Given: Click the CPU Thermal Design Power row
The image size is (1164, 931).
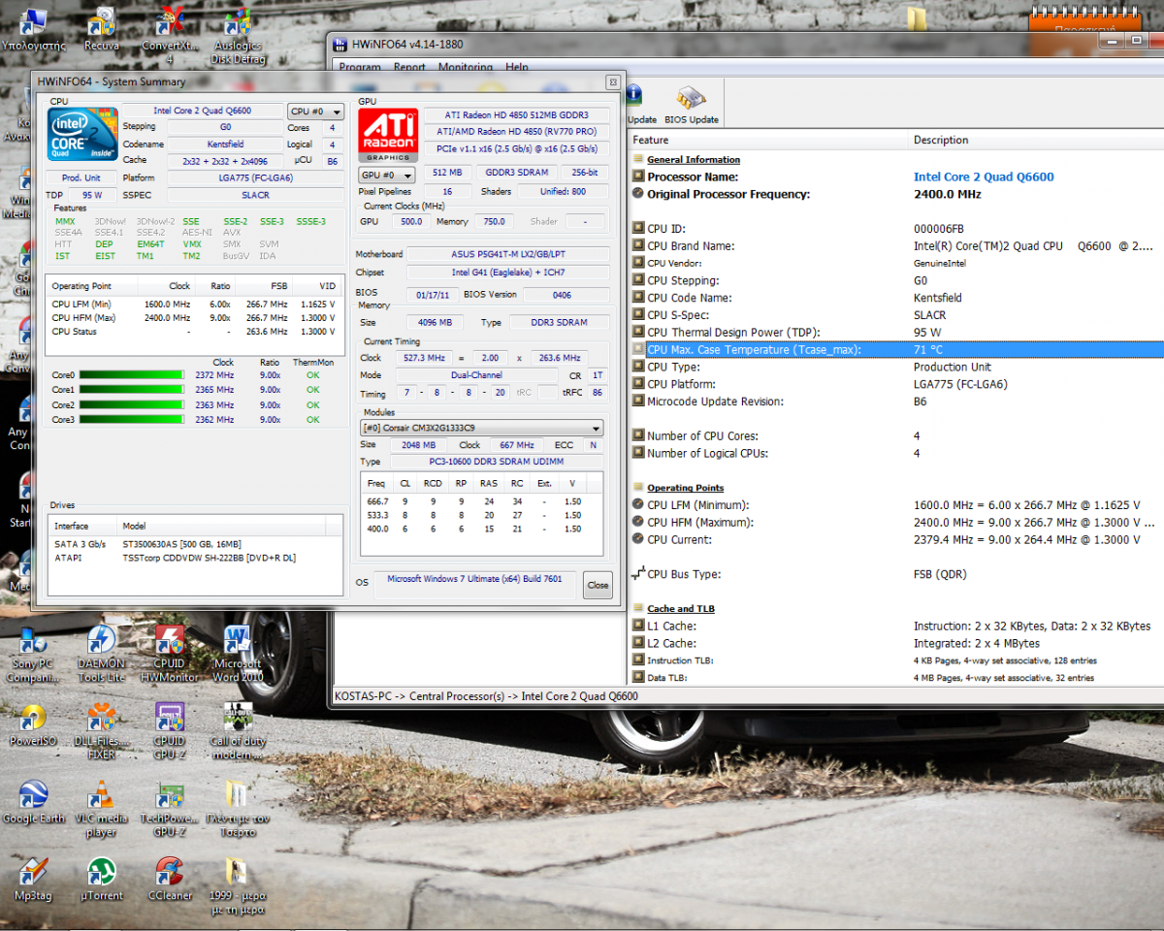Looking at the screenshot, I should (x=896, y=333).
